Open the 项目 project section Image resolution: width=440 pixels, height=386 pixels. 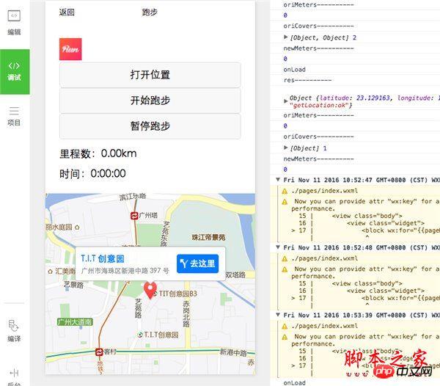coord(14,116)
